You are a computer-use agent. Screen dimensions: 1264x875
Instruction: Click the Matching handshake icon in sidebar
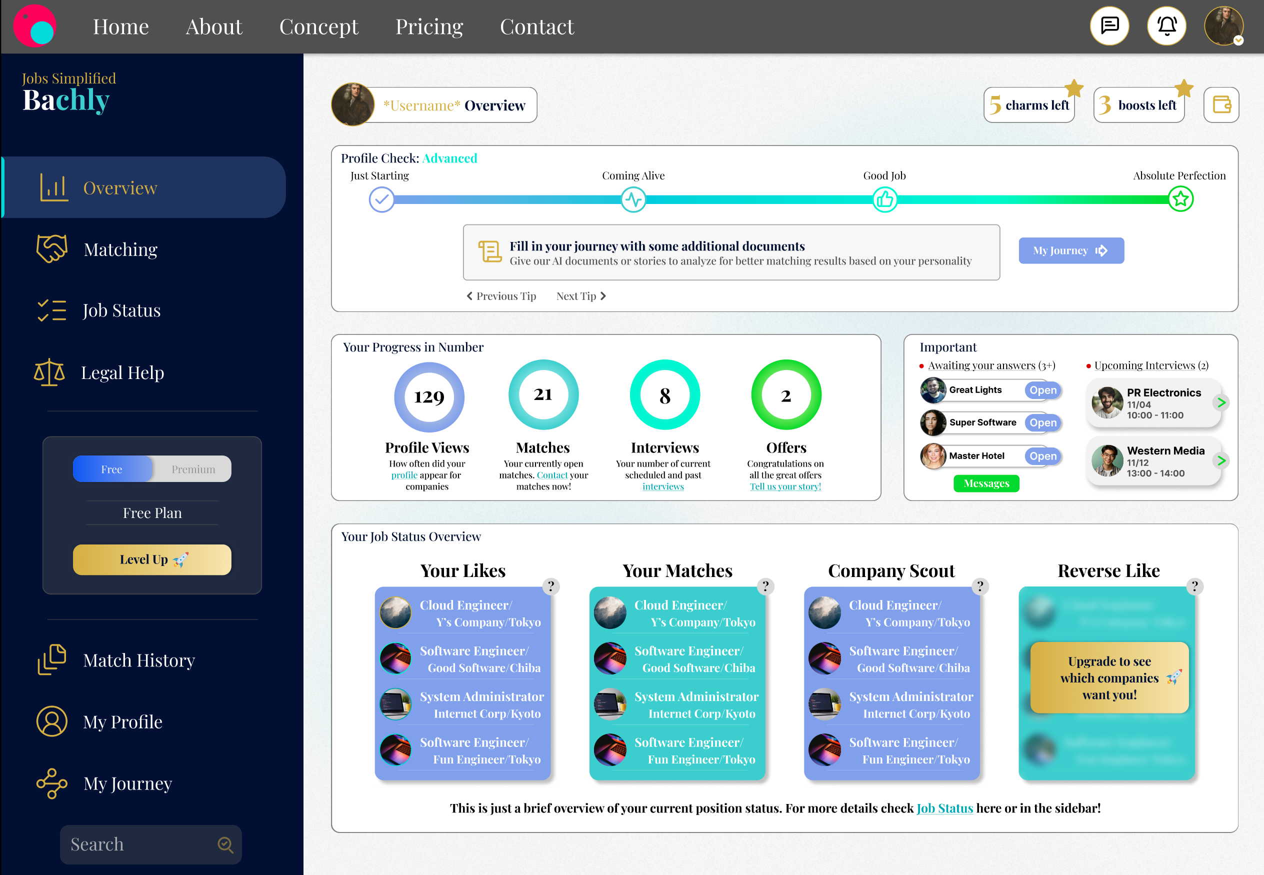pyautogui.click(x=51, y=249)
